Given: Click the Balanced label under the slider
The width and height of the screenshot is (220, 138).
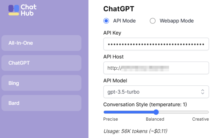Looking at the screenshot, I should coord(155,119).
